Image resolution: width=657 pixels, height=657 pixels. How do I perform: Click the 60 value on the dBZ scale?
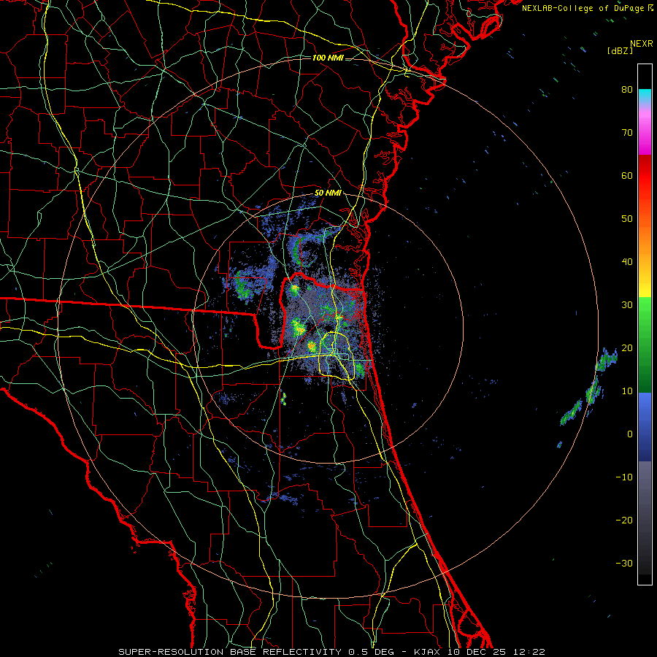pos(627,176)
